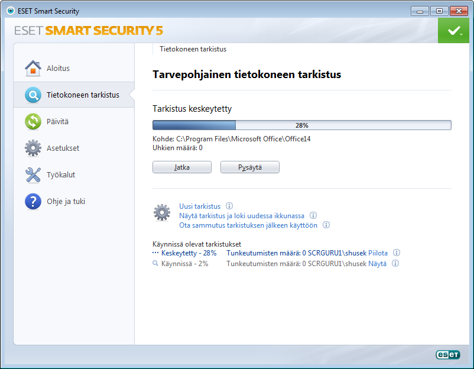The image size is (474, 369).
Task: Click the ESET title bar application icon
Action: click(11, 11)
